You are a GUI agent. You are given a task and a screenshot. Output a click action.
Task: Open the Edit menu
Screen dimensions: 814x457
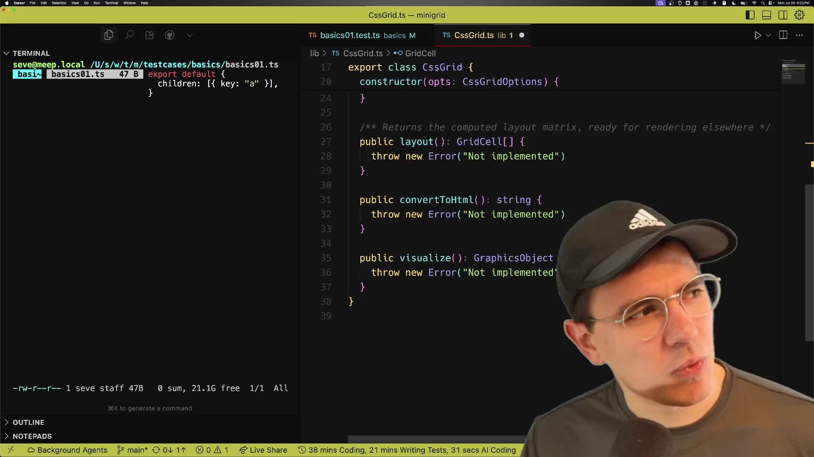tap(44, 3)
